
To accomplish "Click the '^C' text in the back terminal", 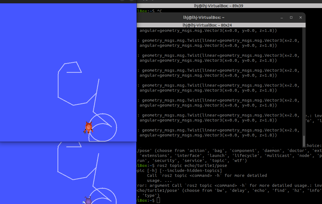I will coord(160,11).
